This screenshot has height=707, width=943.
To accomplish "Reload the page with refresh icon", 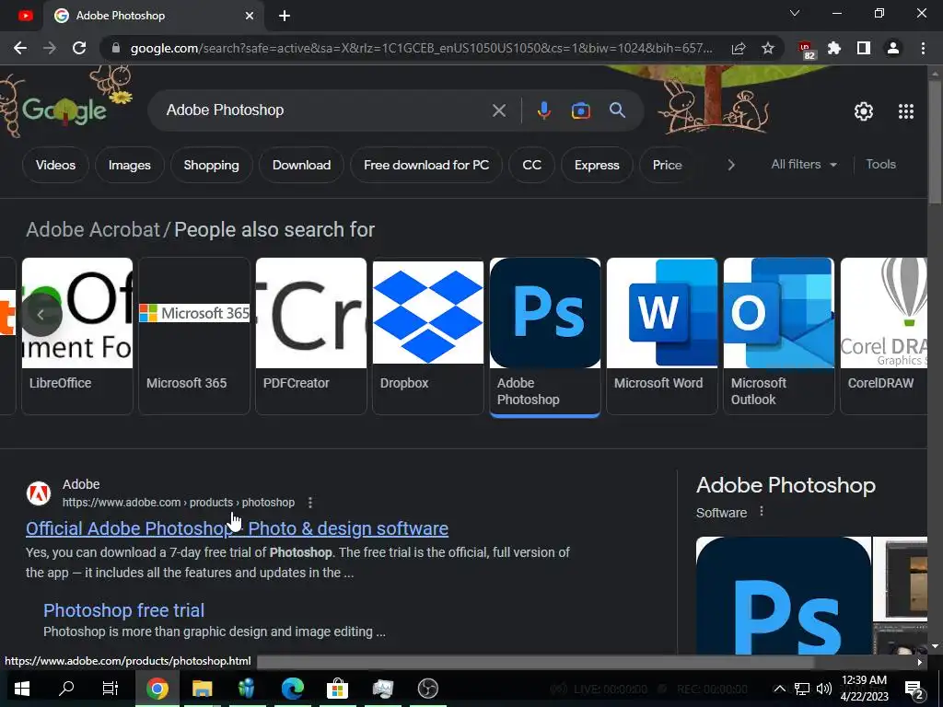I will click(79, 48).
